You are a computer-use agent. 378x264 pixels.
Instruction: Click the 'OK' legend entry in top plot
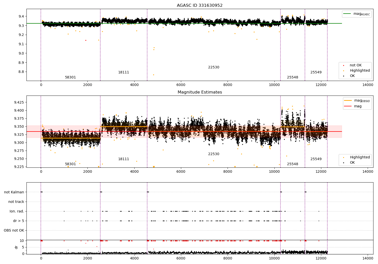click(352, 76)
